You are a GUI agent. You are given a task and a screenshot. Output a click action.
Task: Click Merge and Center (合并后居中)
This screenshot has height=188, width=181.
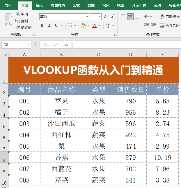171,25
